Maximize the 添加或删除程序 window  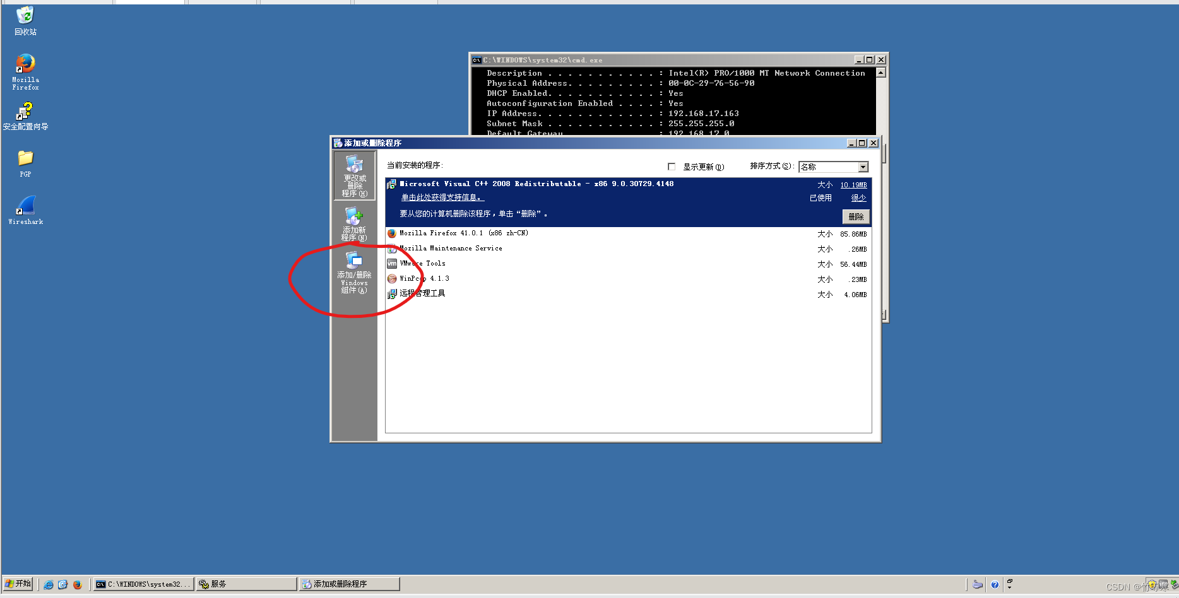pos(862,143)
